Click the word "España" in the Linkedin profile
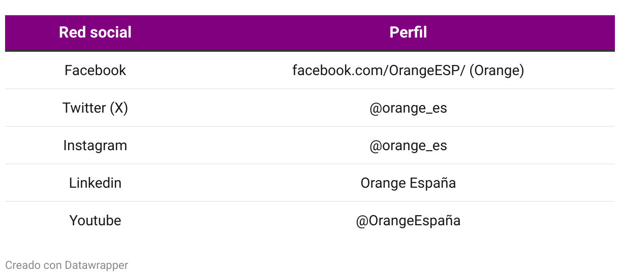This screenshot has height=277, width=620. click(x=432, y=183)
